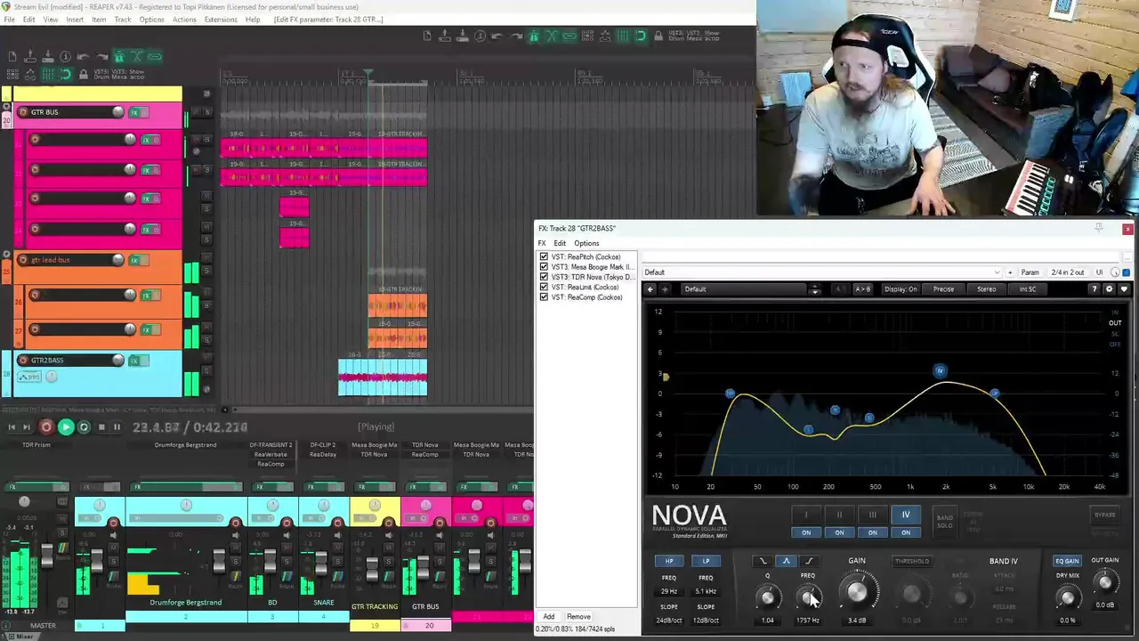The image size is (1139, 641).
Task: Open the File menu
Action: click(x=9, y=20)
